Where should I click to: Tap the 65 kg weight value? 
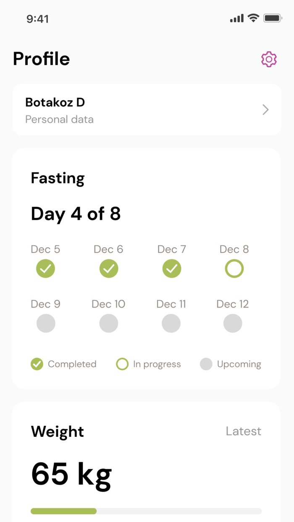[71, 473]
